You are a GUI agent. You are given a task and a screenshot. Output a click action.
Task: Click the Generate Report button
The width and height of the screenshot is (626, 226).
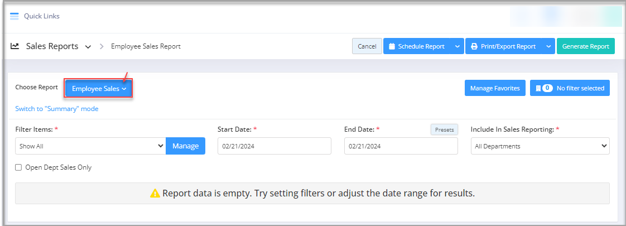[586, 46]
